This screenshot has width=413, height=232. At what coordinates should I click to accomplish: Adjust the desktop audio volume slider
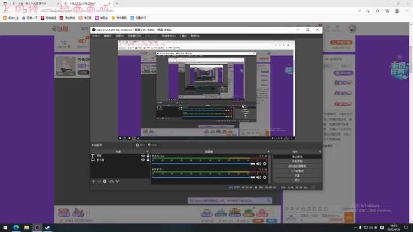(x=203, y=177)
